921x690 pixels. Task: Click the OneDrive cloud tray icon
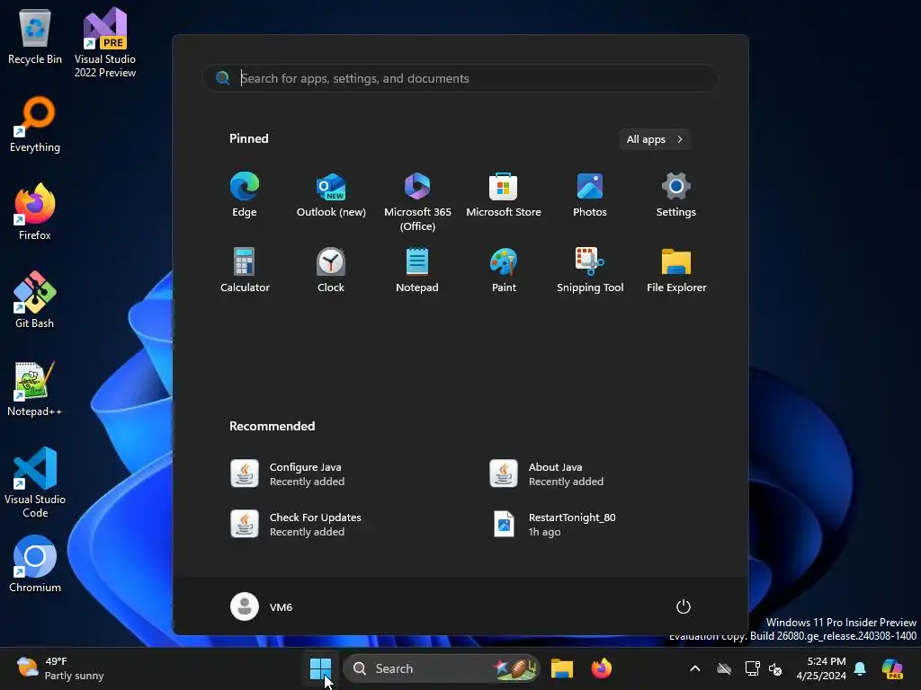pyautogui.click(x=724, y=668)
